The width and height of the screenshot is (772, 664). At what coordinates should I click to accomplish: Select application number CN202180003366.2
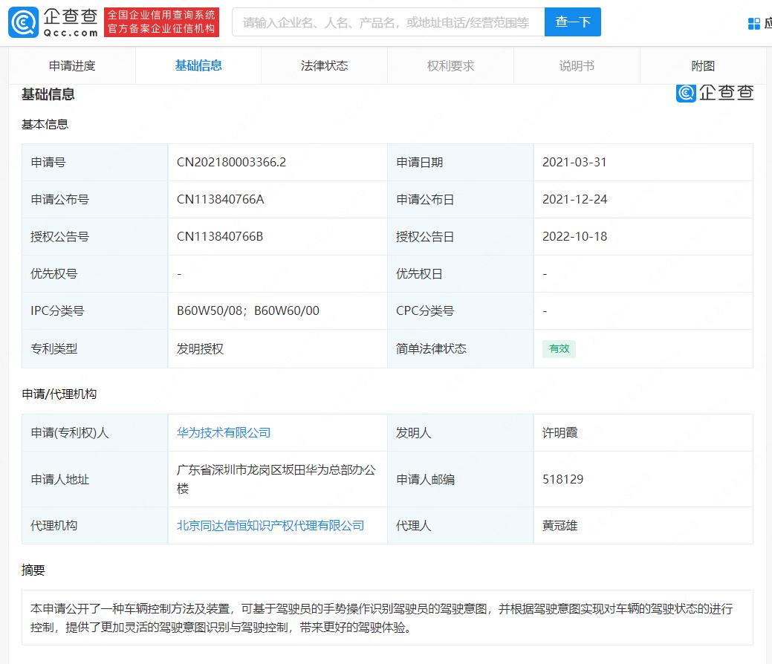coord(231,162)
